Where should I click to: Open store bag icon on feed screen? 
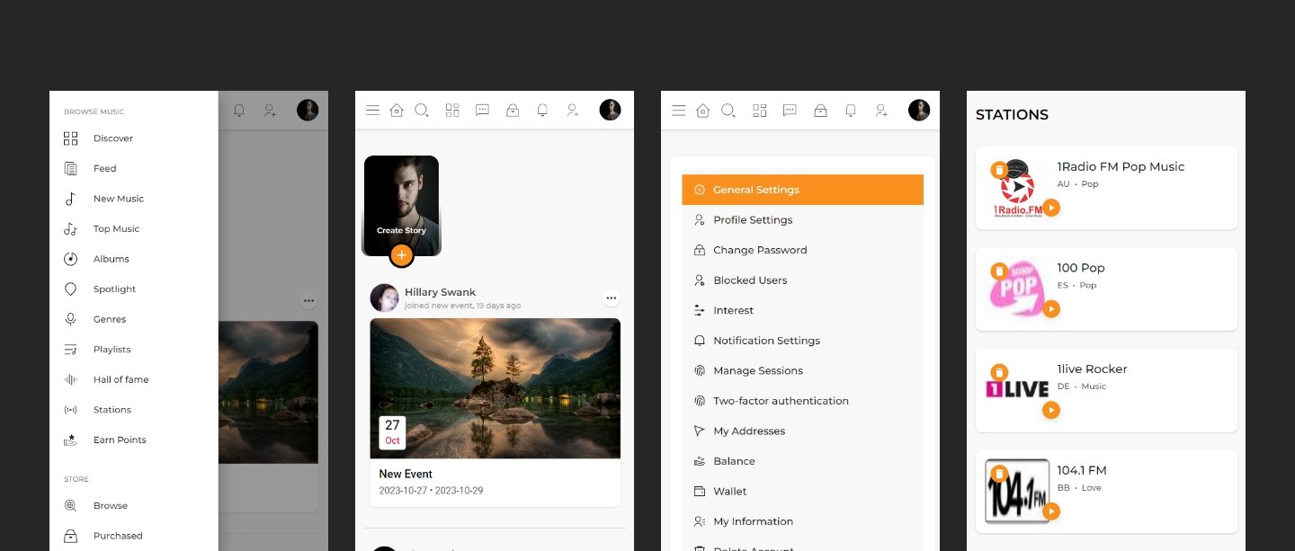click(x=513, y=111)
